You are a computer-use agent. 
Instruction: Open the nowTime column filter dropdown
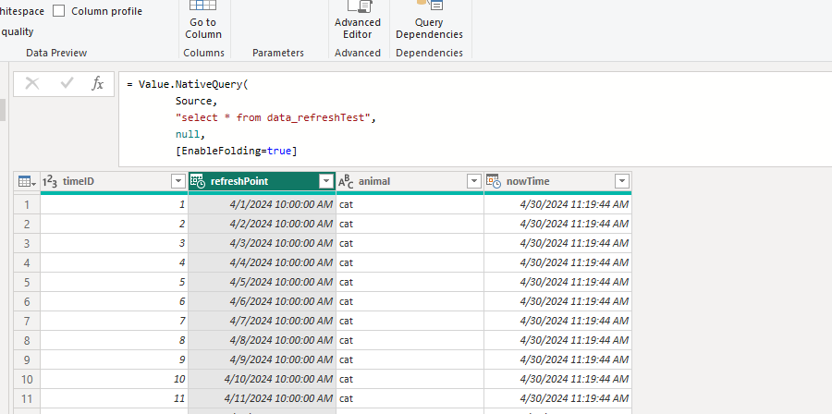(622, 182)
